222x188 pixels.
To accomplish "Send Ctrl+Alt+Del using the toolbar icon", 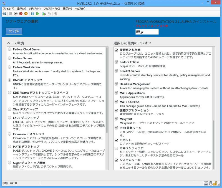I will (x=4, y=14).
